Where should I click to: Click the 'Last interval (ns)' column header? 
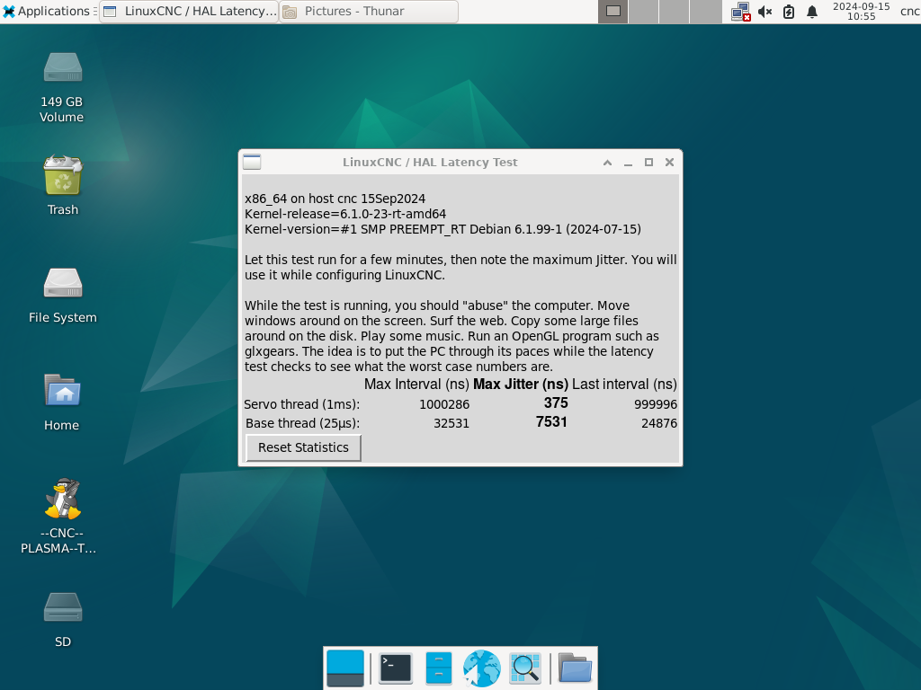(624, 385)
